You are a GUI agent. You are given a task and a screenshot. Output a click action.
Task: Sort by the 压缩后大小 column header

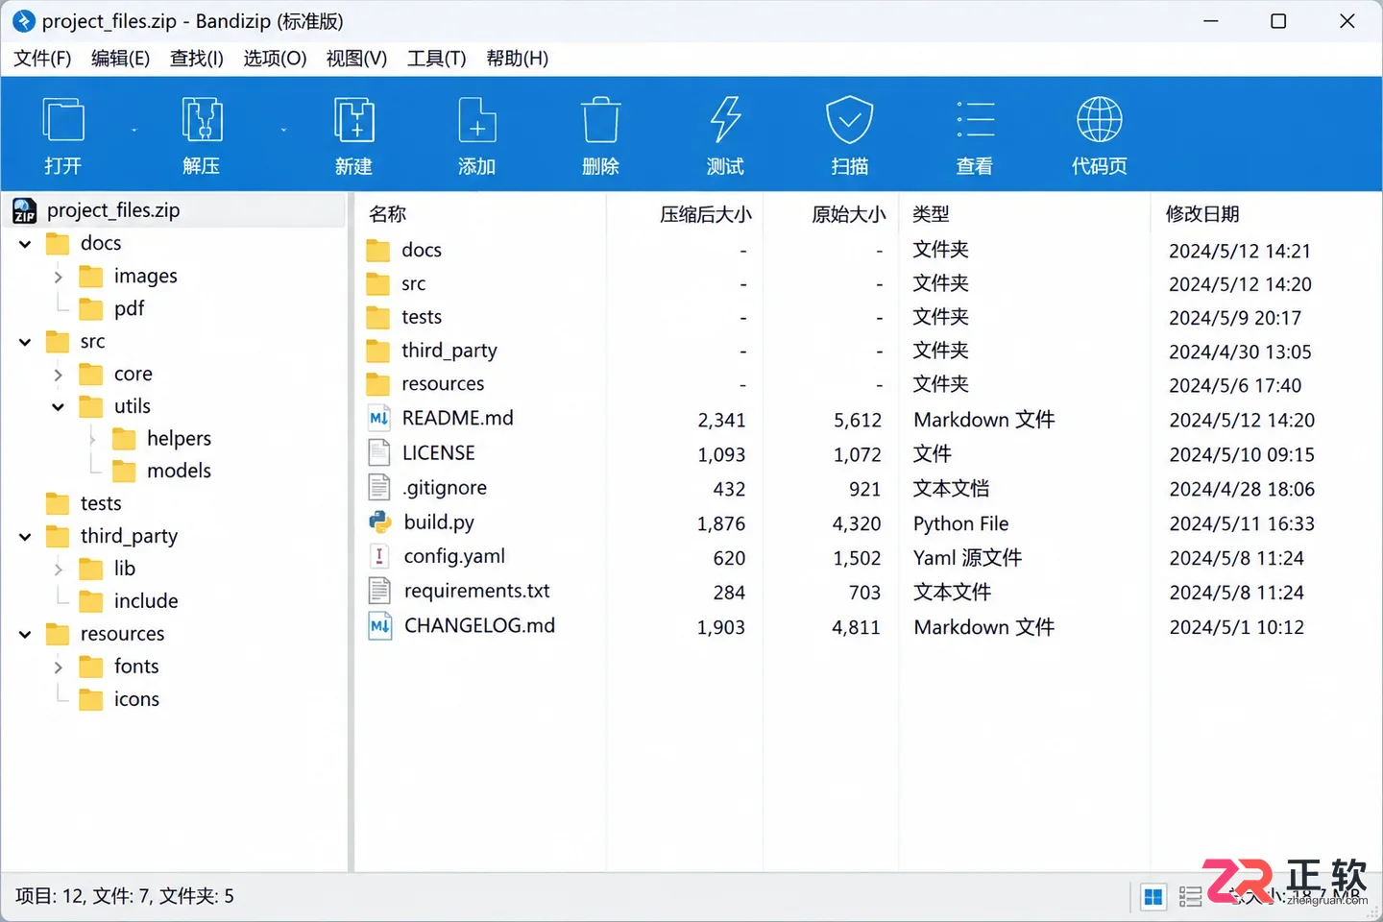coord(706,214)
